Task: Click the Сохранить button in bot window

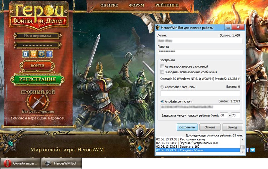Action: point(187,127)
